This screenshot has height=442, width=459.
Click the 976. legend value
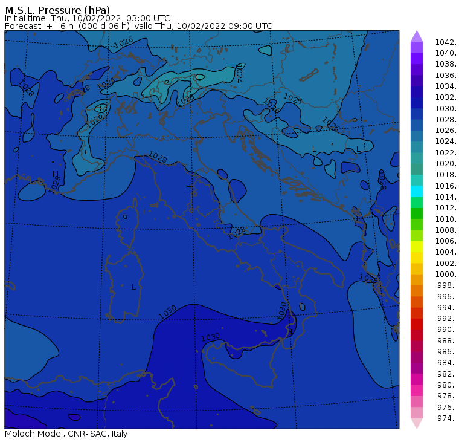pos(447,407)
